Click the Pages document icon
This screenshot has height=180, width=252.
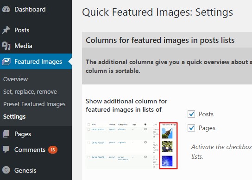(6, 134)
